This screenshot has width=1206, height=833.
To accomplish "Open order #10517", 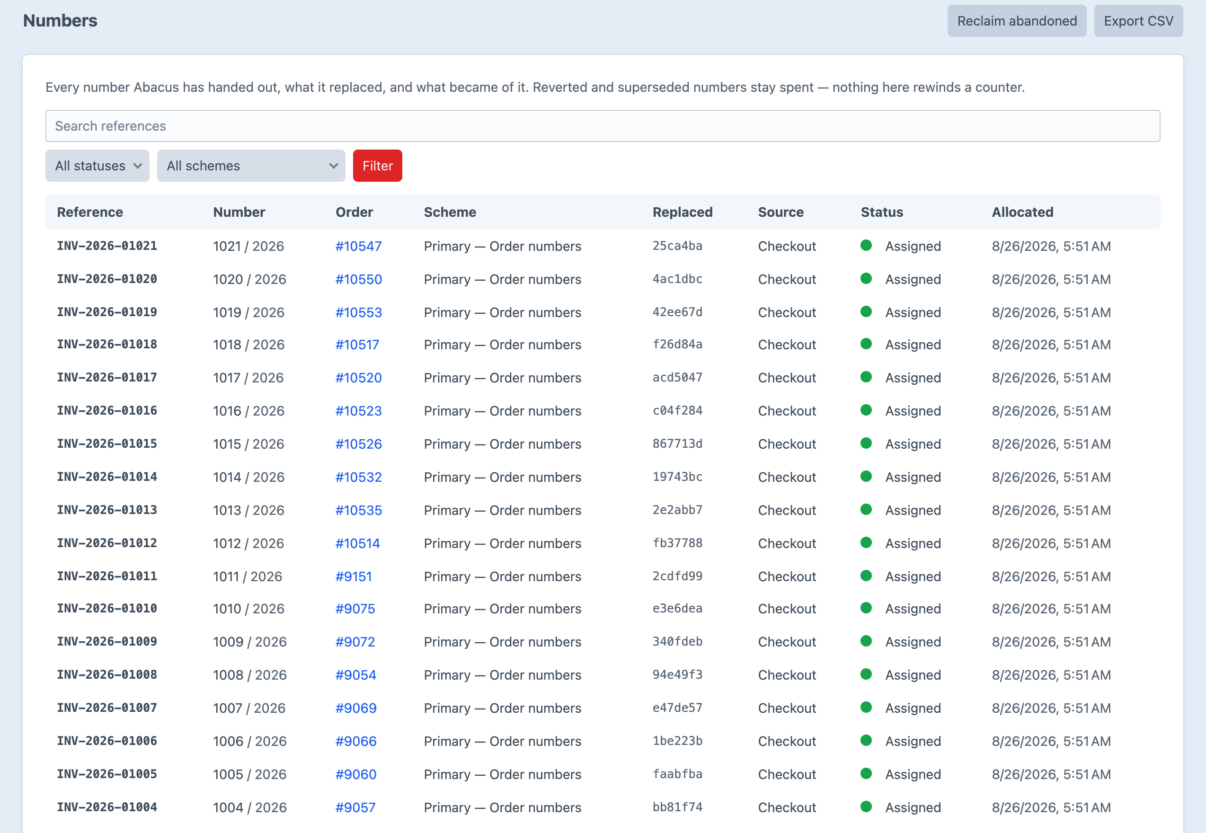I will [357, 345].
